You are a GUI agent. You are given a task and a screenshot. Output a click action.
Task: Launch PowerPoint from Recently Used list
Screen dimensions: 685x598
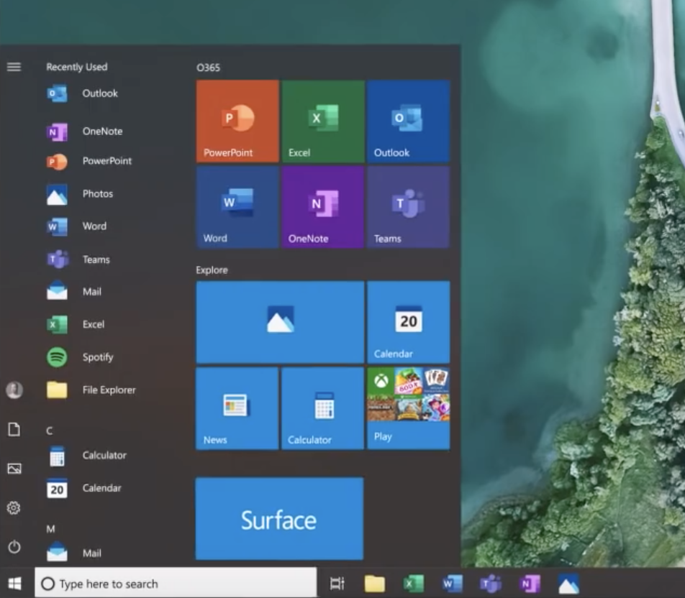click(89, 161)
